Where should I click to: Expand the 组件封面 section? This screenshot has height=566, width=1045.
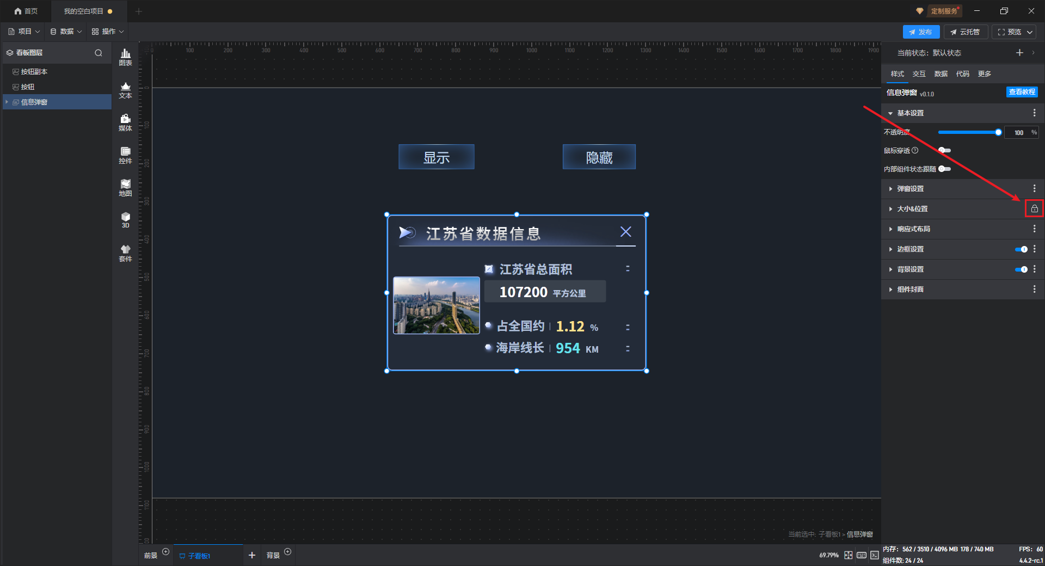click(890, 290)
